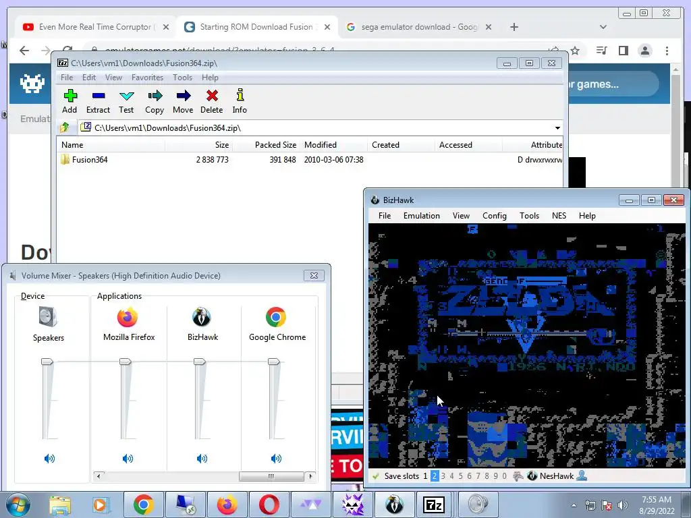Open Opera from the taskbar
The height and width of the screenshot is (518, 691).
pyautogui.click(x=269, y=505)
